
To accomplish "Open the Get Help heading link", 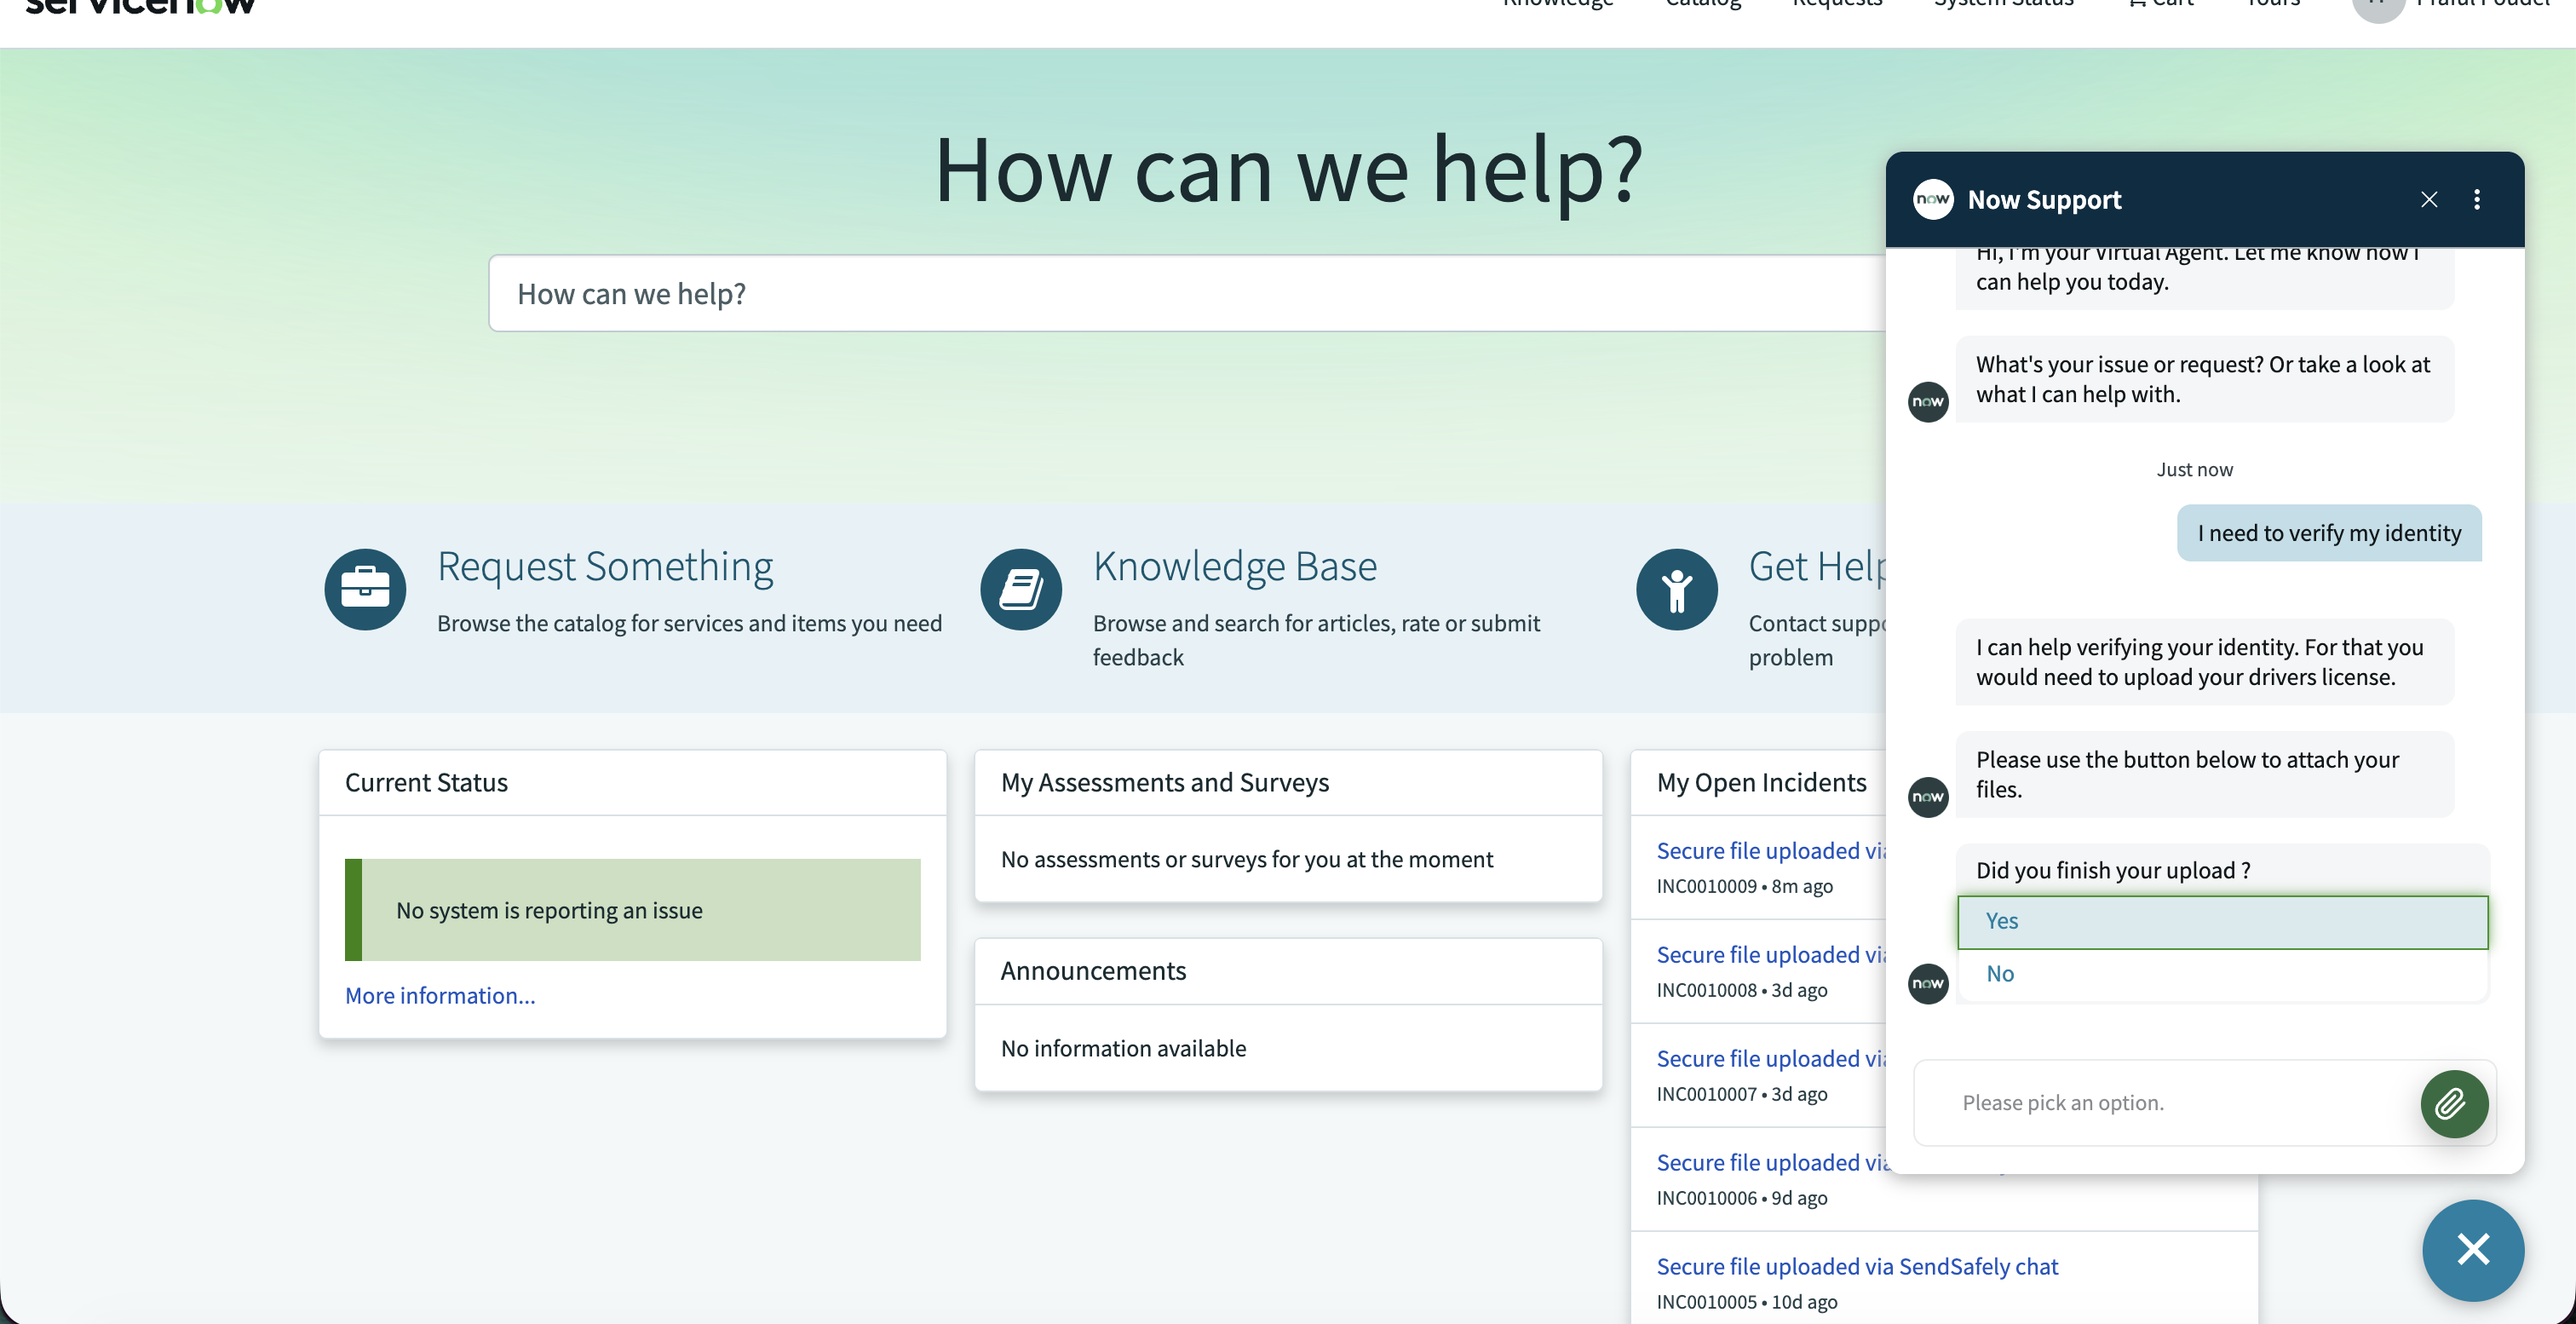I will click(x=1817, y=566).
